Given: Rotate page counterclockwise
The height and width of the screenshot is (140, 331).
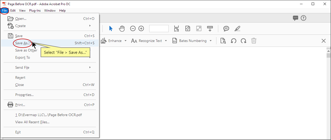Looking at the screenshot, I should tap(234, 41).
